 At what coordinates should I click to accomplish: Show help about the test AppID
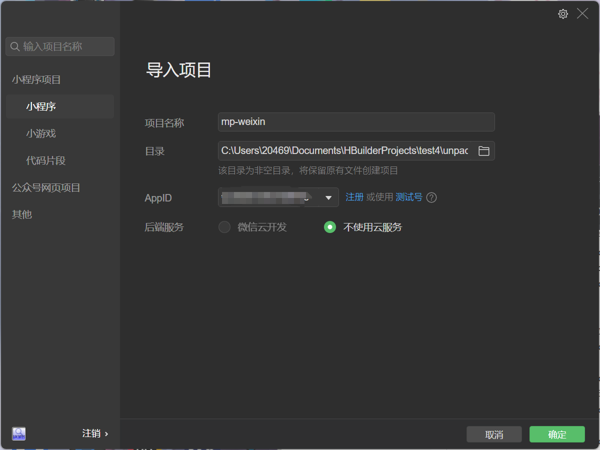[x=431, y=197]
